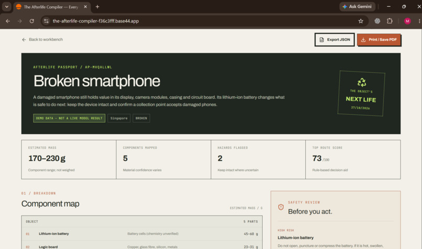Click the Chrome extension icon beside the star
This screenshot has height=249, width=422.
[x=377, y=21]
